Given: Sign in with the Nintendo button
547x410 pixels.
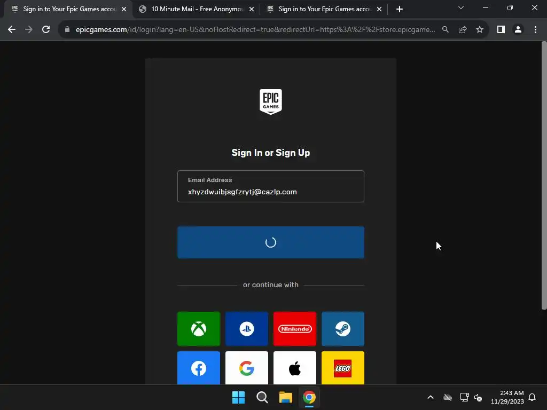Looking at the screenshot, I should coord(295,328).
